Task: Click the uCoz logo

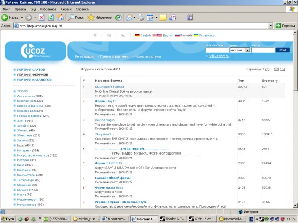Action: point(34,51)
